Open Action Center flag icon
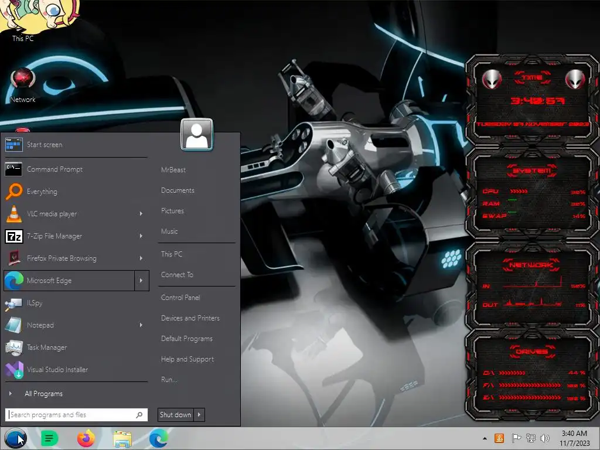600x450 pixels. pos(516,438)
